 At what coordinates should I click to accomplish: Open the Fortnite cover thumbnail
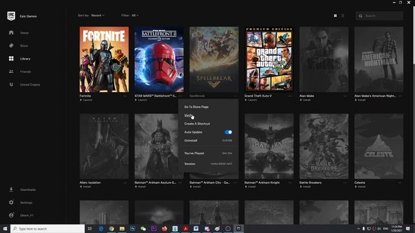[104, 59]
